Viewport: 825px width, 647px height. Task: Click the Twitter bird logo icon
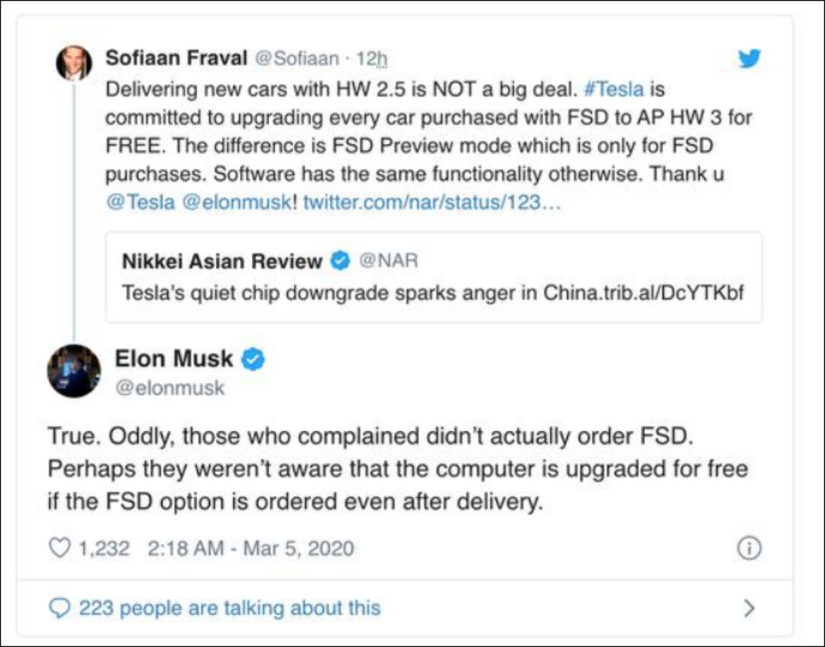[x=749, y=59]
